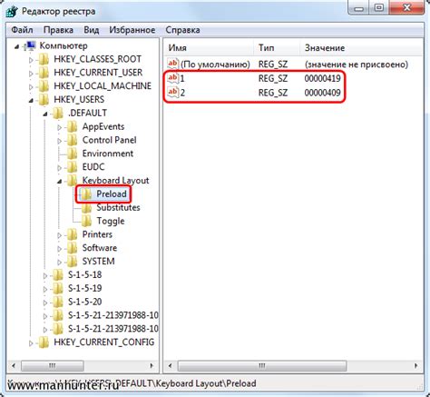Click right arrow of values pane scrollbar

[x=416, y=366]
